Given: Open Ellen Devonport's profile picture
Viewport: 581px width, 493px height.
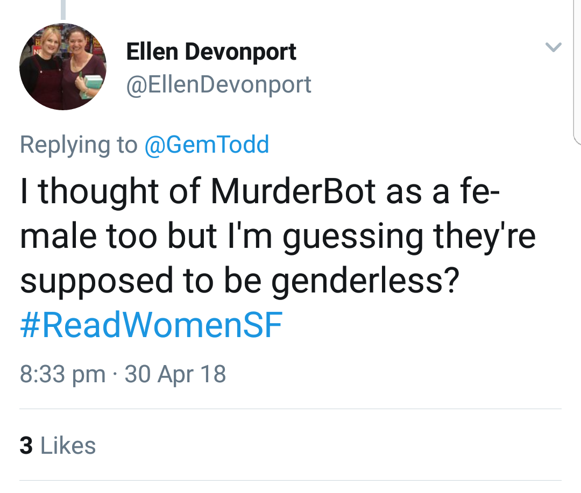Looking at the screenshot, I should click(63, 67).
